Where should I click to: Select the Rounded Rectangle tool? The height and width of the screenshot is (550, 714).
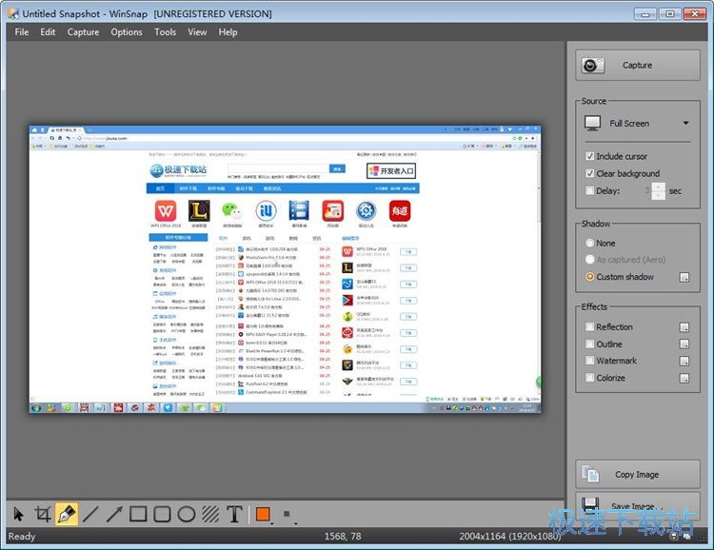point(163,515)
